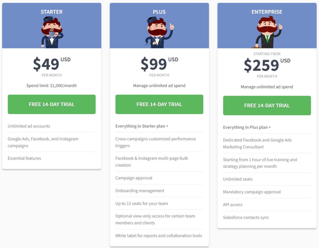This screenshot has height=248, width=319.
Task: Click White label for reports feature
Action: tap(159, 236)
